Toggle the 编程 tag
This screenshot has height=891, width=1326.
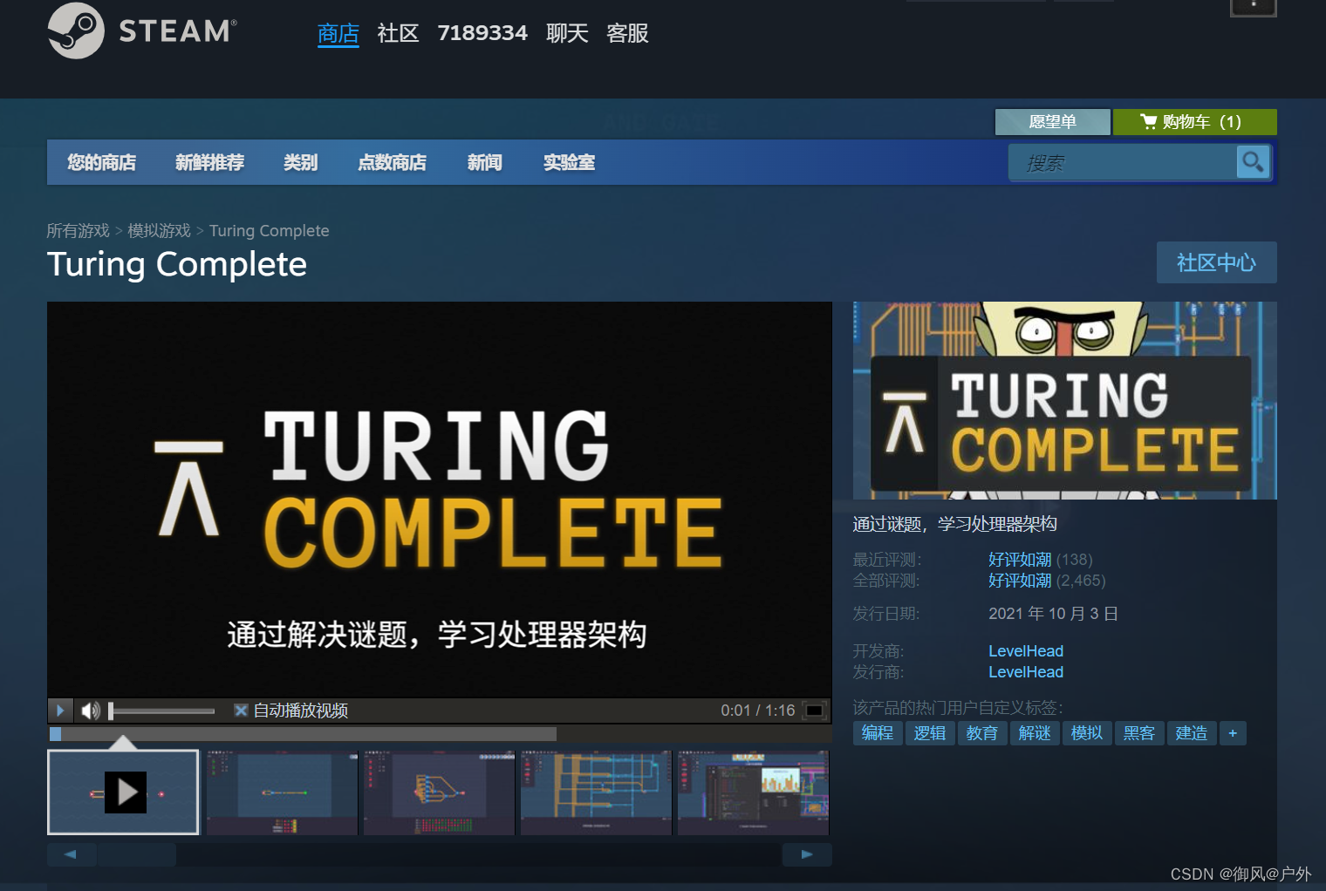click(x=877, y=733)
